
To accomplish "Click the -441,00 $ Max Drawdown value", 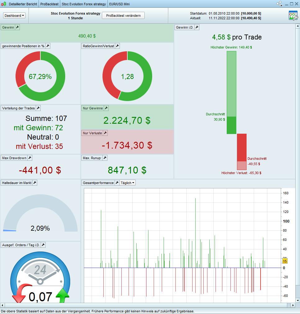I will click(x=40, y=170).
